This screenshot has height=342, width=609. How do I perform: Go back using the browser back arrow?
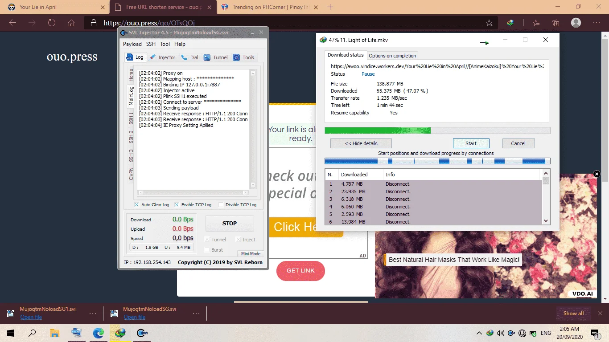[x=12, y=23]
